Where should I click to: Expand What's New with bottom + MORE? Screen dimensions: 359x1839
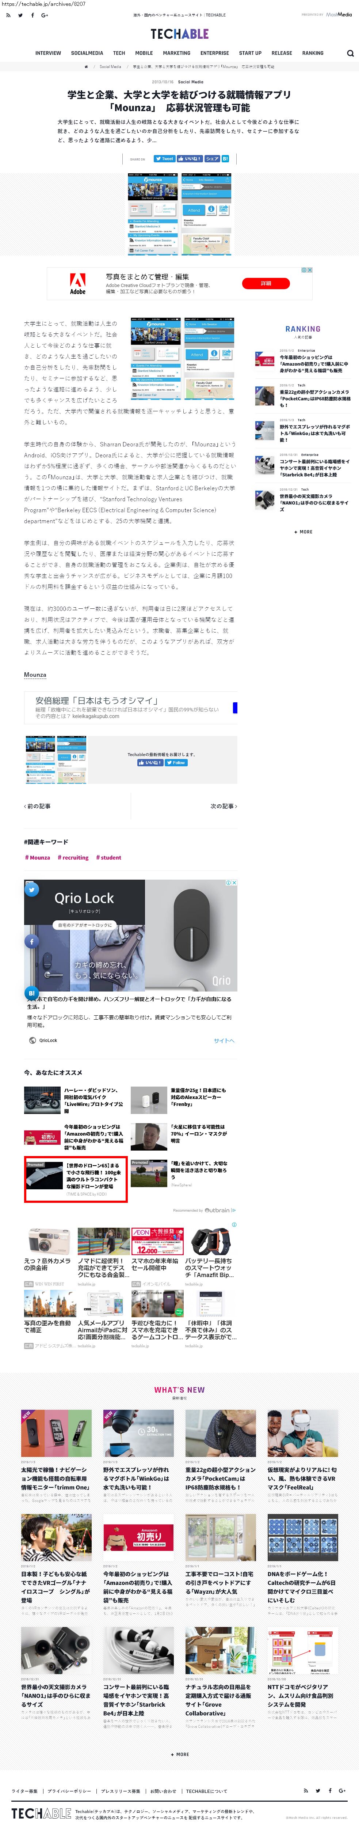(180, 1754)
